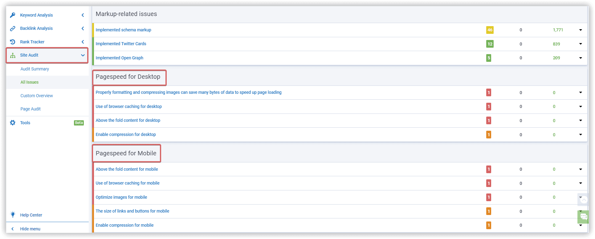Expand the Backlink Analysis submenu chevron
This screenshot has width=595, height=239.
tap(83, 28)
